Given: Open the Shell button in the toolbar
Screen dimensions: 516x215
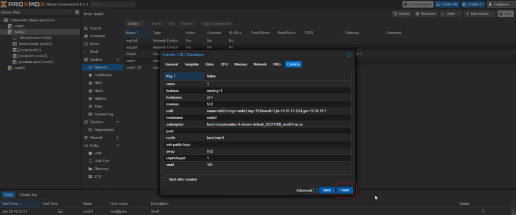Looking at the screenshot, I should click(448, 14).
